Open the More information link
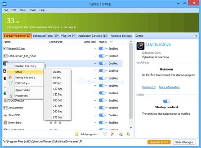Screen dimensions: 201x148 click(x=169, y=87)
